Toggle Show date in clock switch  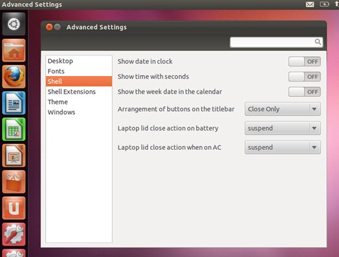coord(305,62)
